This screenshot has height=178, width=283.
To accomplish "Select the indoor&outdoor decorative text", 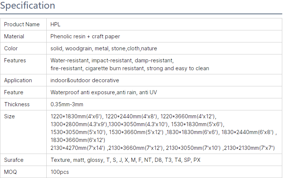I will [x=85, y=80].
